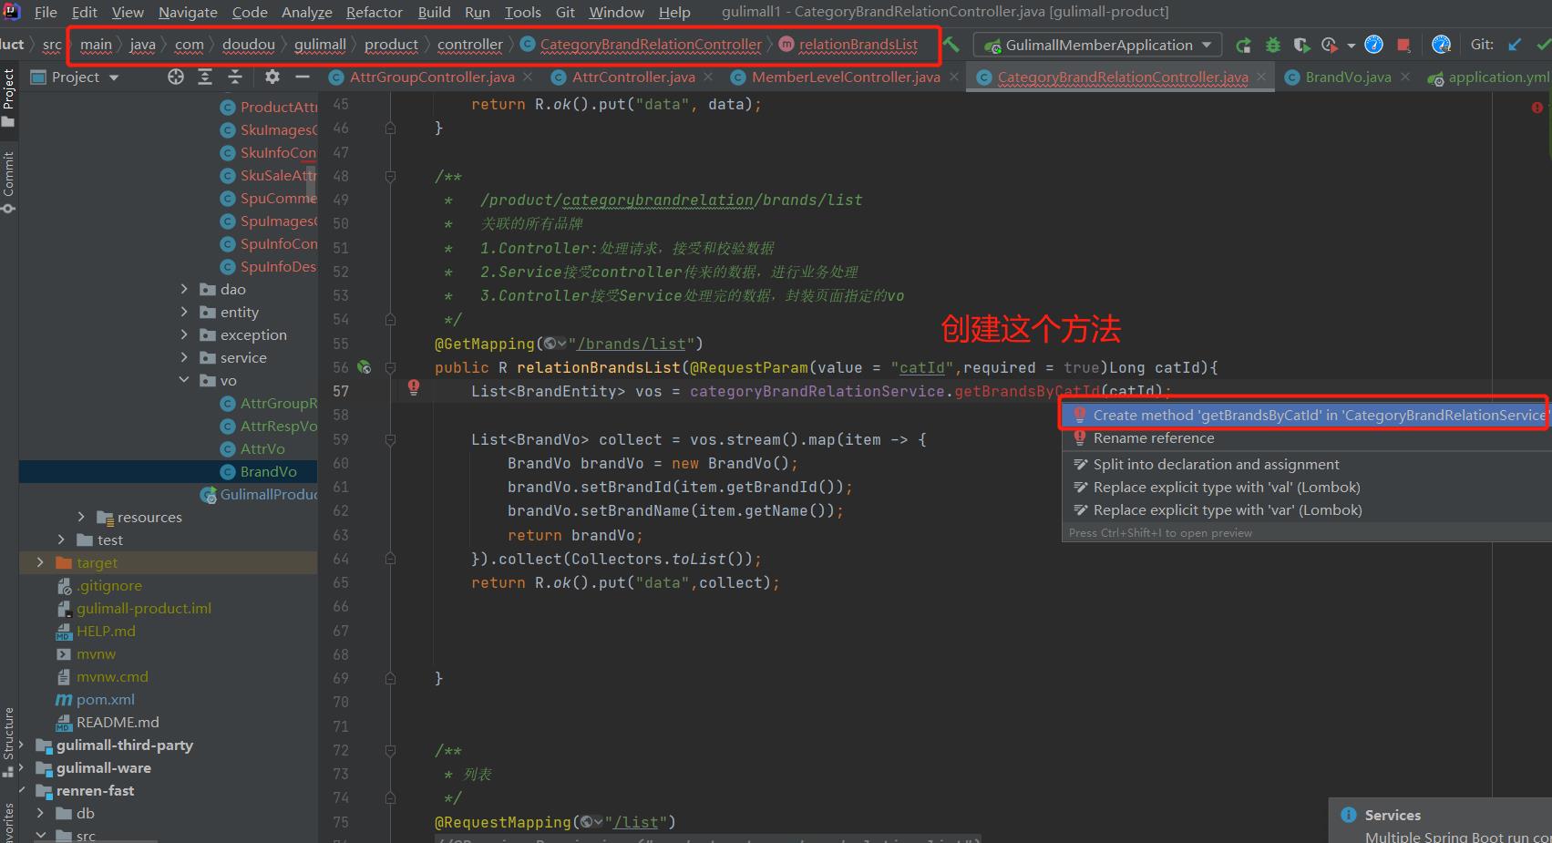Click the product breadcrumb in navigation bar
This screenshot has height=843, width=1552.
(391, 45)
